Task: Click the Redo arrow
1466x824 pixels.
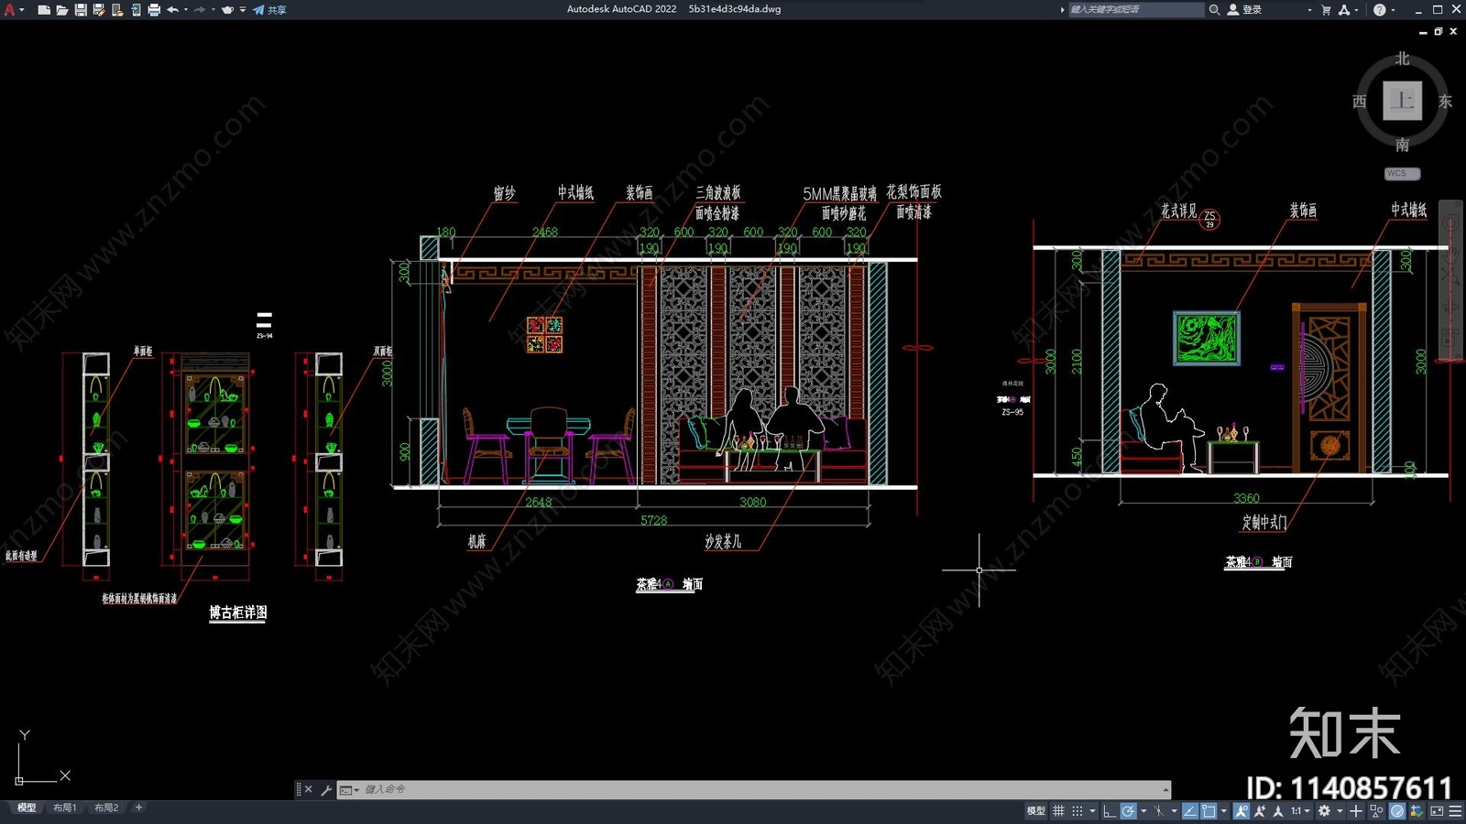Action: tap(200, 9)
